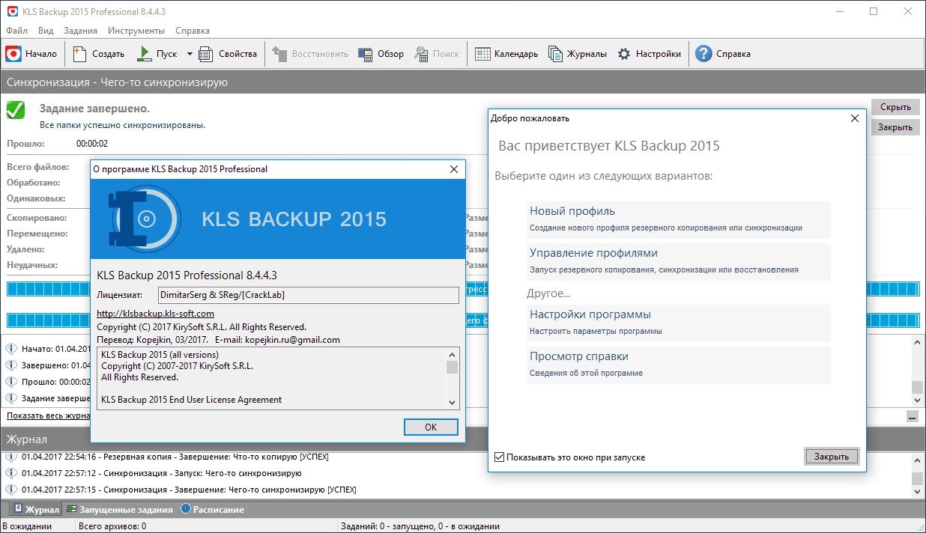Click the KLS Backup title bar app icon

(x=11, y=11)
